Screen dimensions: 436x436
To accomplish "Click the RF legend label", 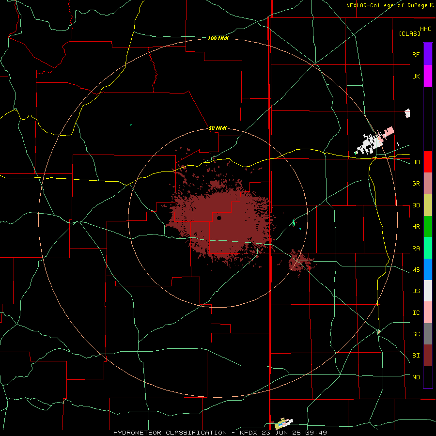I will pos(416,54).
